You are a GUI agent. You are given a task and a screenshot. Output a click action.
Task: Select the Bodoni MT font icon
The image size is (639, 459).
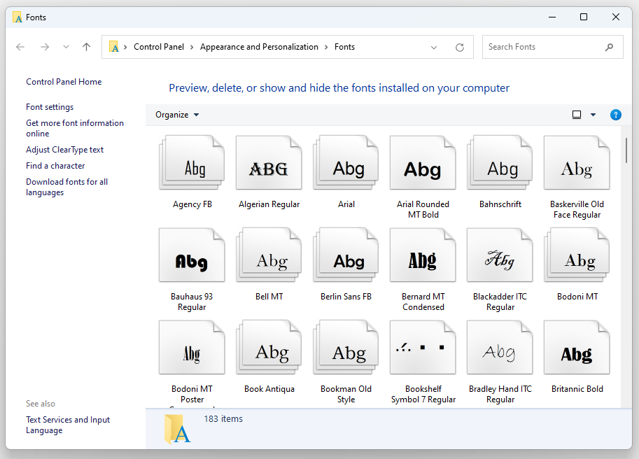point(577,255)
